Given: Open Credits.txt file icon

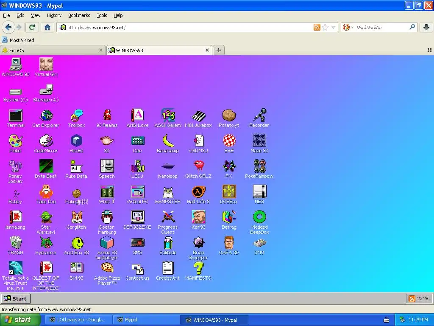Looking at the screenshot, I should [x=168, y=271].
